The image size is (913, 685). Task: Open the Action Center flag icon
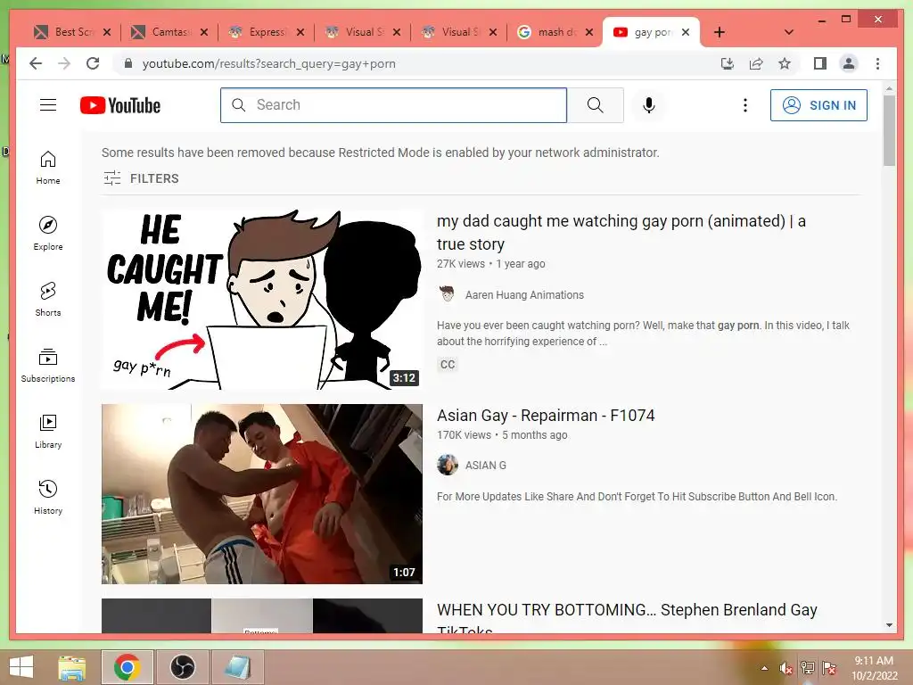click(x=829, y=668)
